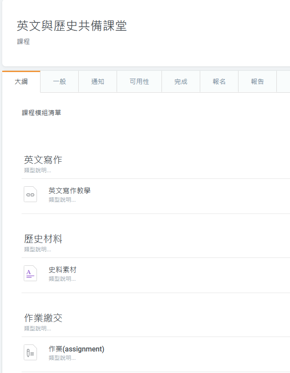Screen dimensions: 290x373
Task: Click the assignment icon beside 作業(assignment)
Action: tap(30, 352)
